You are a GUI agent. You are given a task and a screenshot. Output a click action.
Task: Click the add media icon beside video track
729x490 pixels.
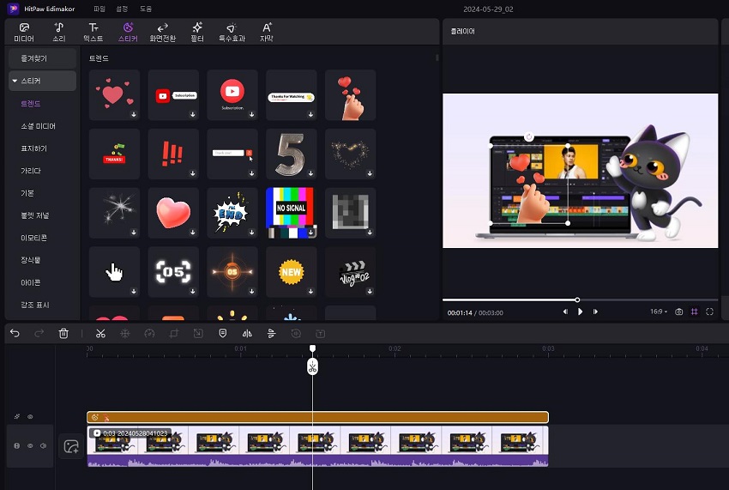(71, 446)
